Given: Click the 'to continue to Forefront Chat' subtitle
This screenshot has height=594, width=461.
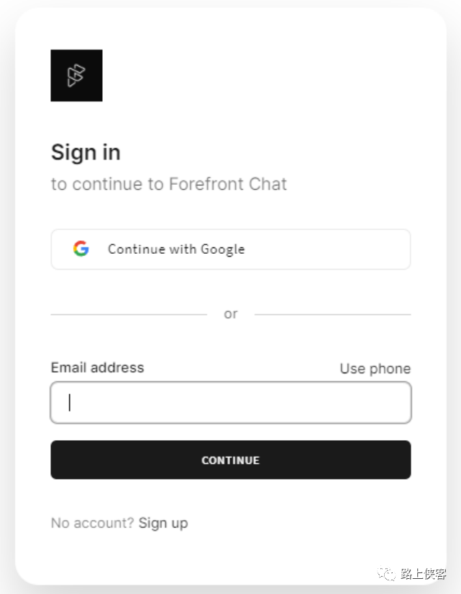Looking at the screenshot, I should click(x=169, y=184).
